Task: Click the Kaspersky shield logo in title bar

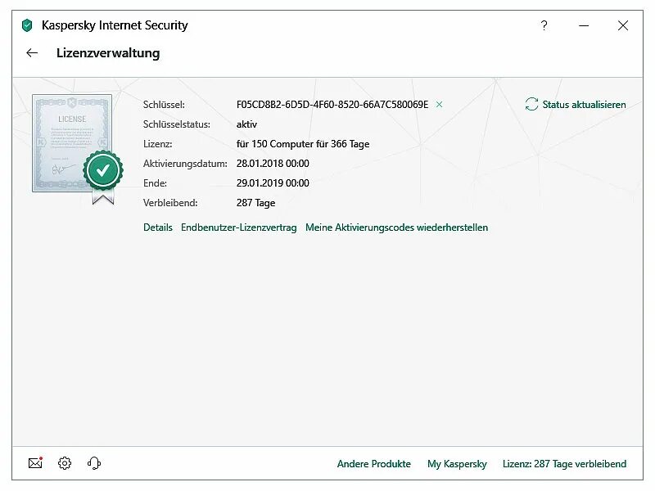Action: point(27,25)
